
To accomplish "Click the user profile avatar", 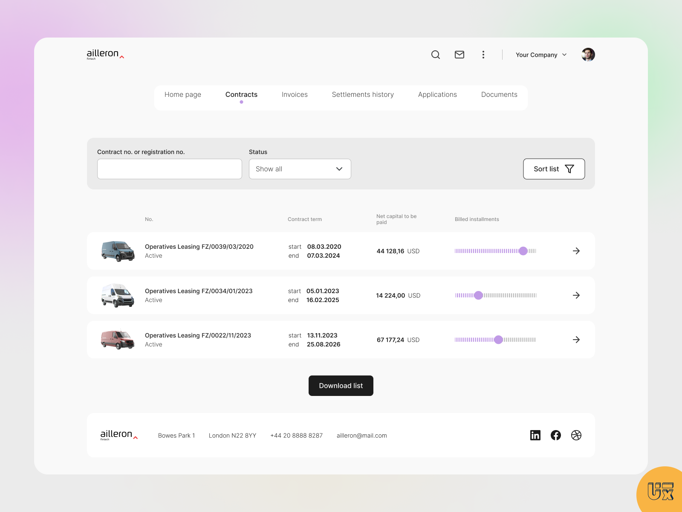I will 588,55.
